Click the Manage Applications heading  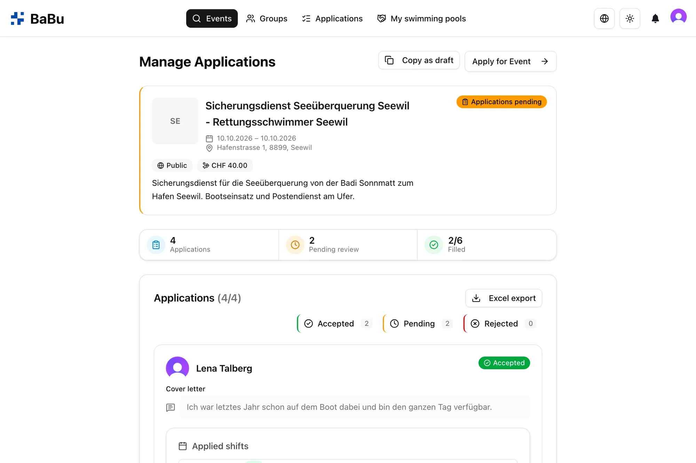click(207, 62)
